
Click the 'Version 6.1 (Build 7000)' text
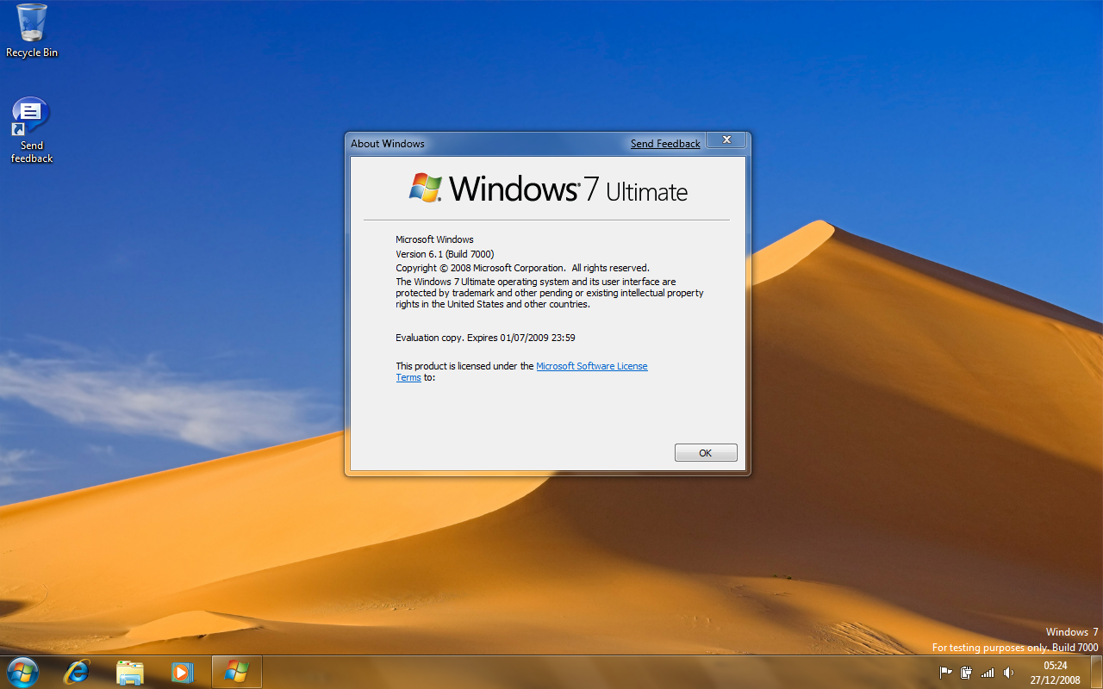[x=445, y=254]
